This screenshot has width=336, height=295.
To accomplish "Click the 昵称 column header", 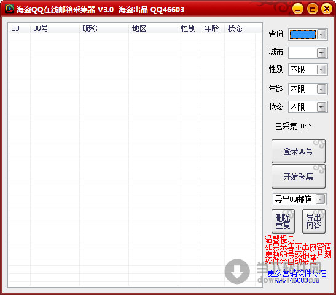I will (104, 28).
